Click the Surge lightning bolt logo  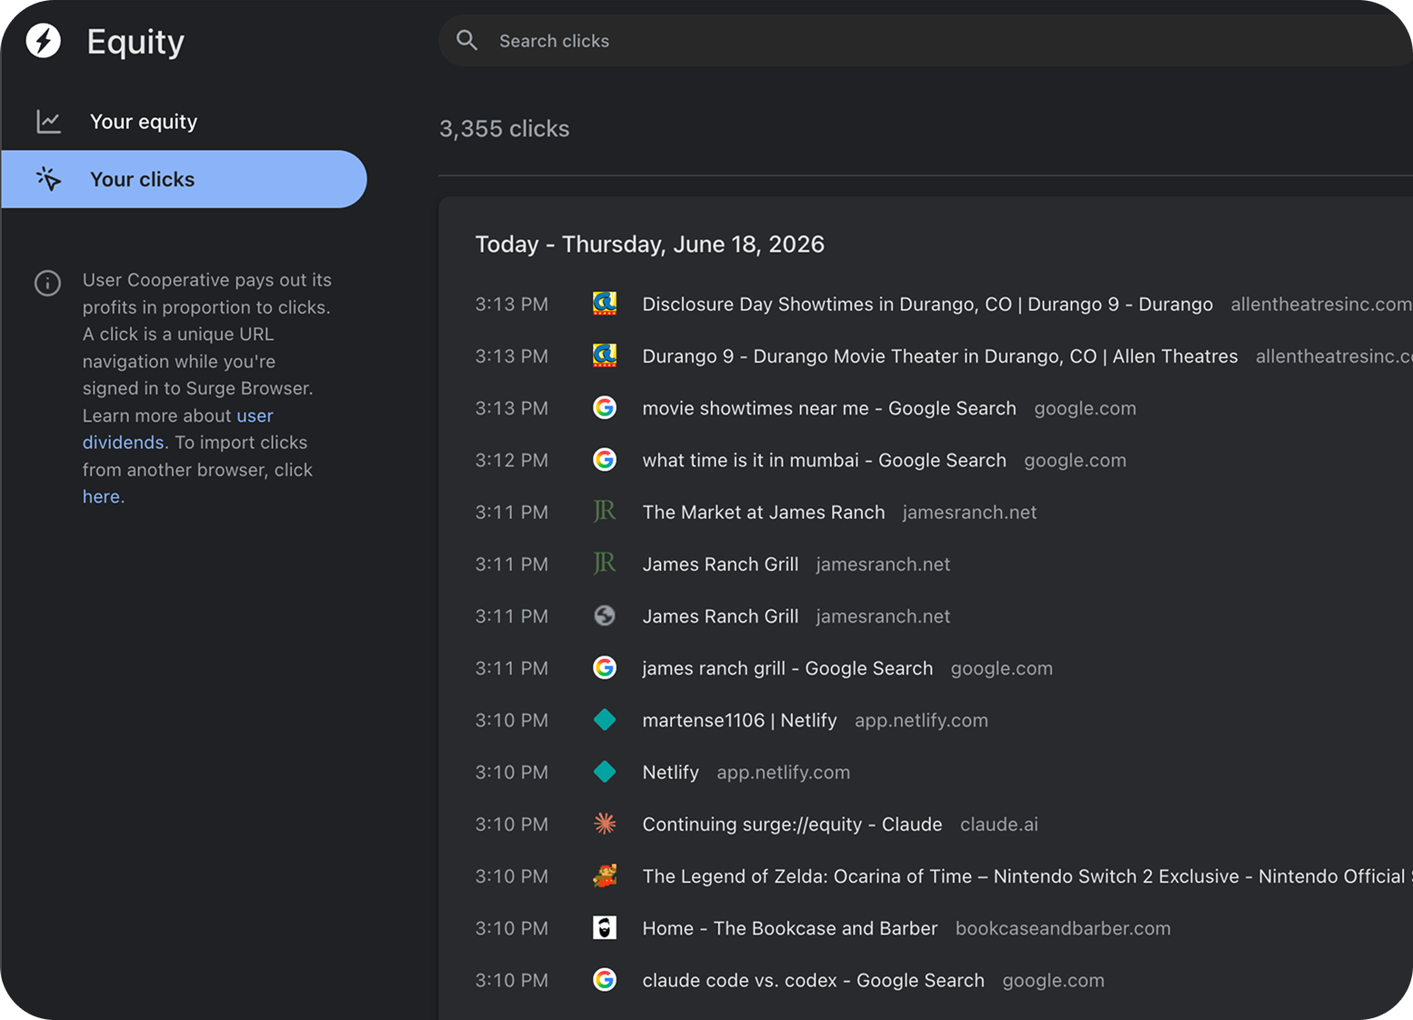point(44,41)
